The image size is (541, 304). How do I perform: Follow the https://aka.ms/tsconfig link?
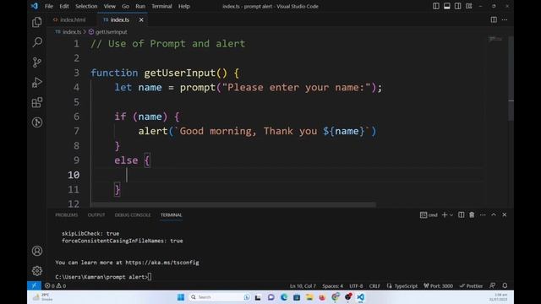162,263
